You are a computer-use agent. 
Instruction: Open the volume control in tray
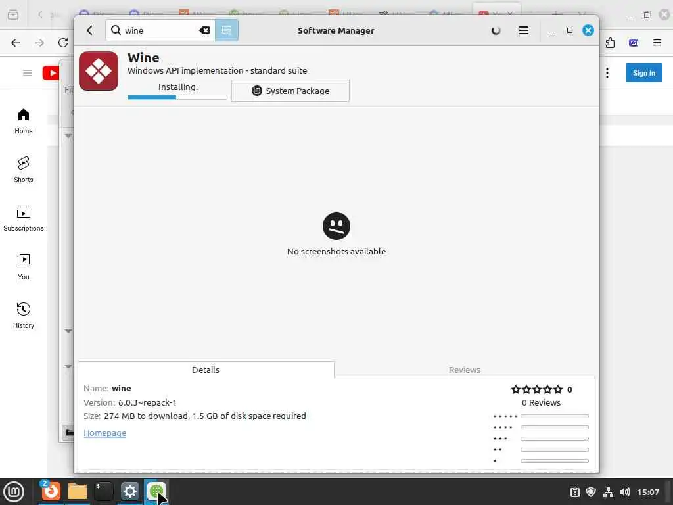pyautogui.click(x=626, y=492)
